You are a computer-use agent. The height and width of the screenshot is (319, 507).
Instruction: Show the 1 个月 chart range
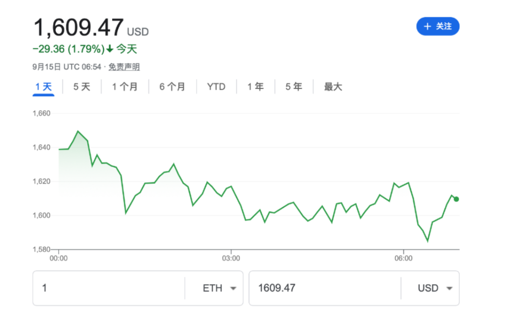(x=125, y=87)
